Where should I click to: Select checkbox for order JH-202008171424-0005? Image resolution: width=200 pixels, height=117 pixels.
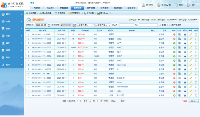(x=196, y=82)
